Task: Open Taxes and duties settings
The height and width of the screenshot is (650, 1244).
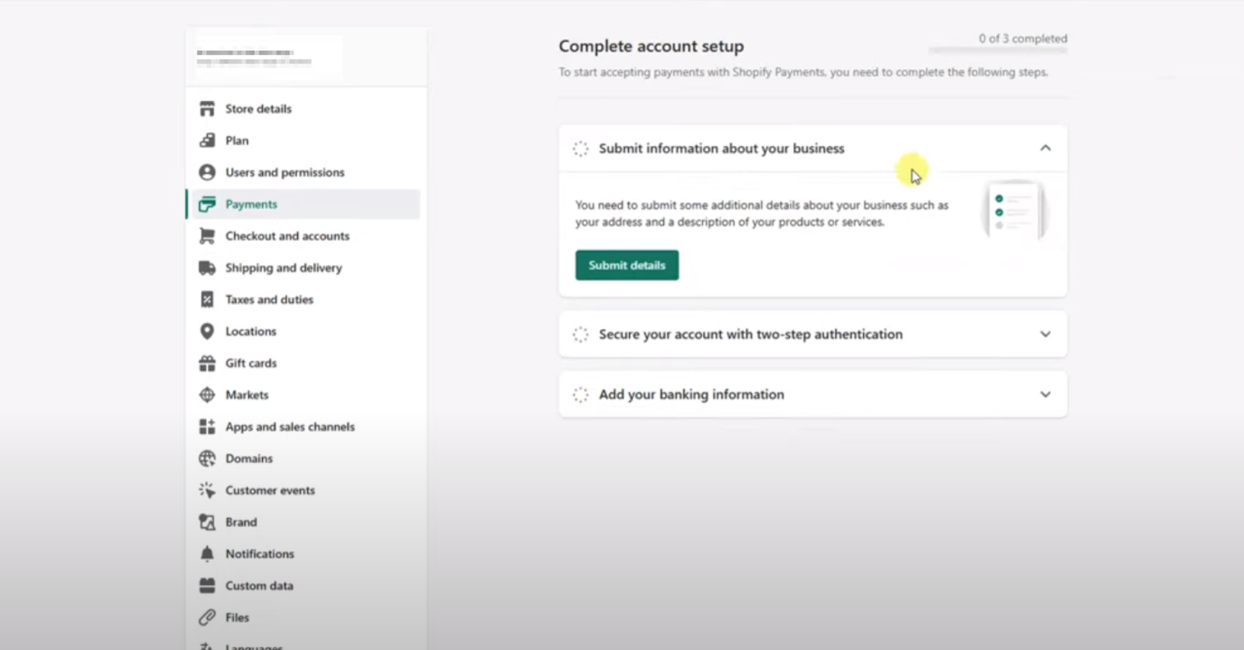Action: point(269,300)
